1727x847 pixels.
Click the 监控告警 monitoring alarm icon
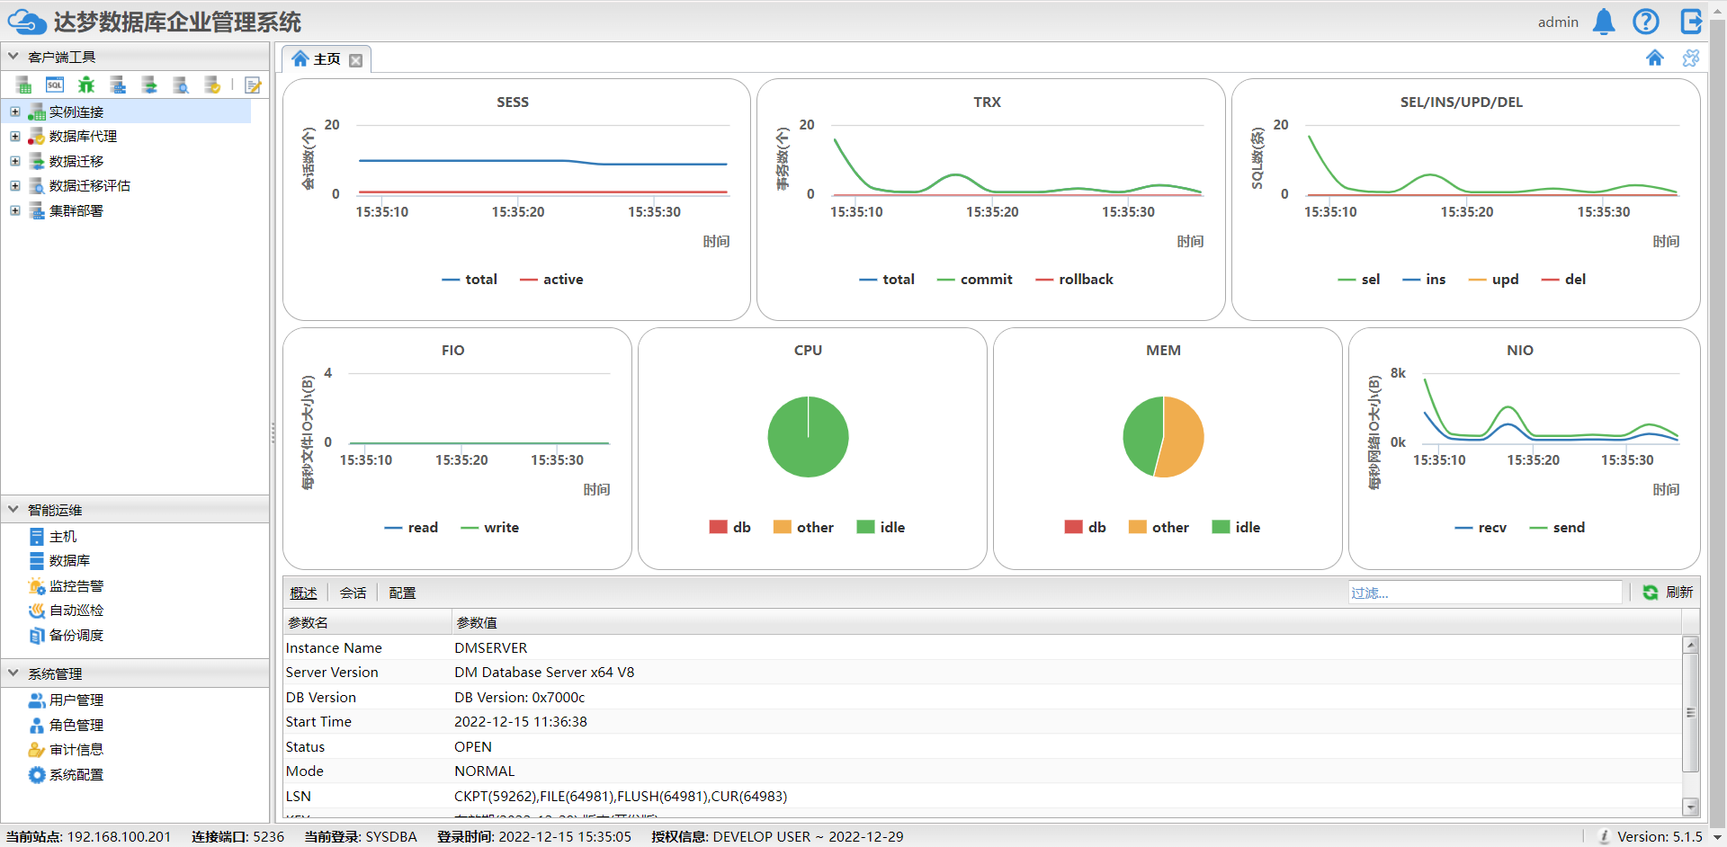point(37,586)
